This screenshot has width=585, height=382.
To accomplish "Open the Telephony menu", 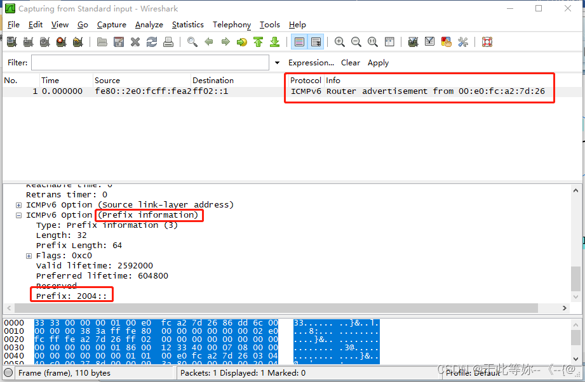I will [x=232, y=25].
